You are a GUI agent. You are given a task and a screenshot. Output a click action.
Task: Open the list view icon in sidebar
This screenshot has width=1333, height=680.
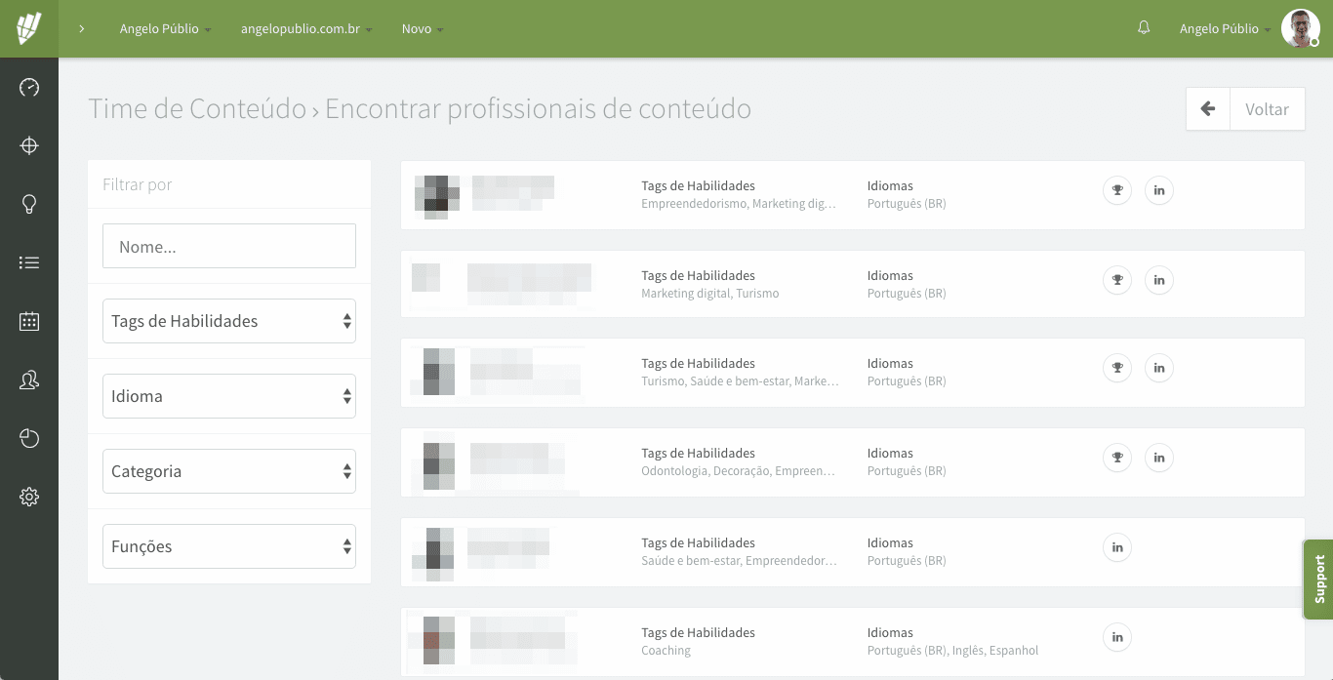(x=29, y=262)
